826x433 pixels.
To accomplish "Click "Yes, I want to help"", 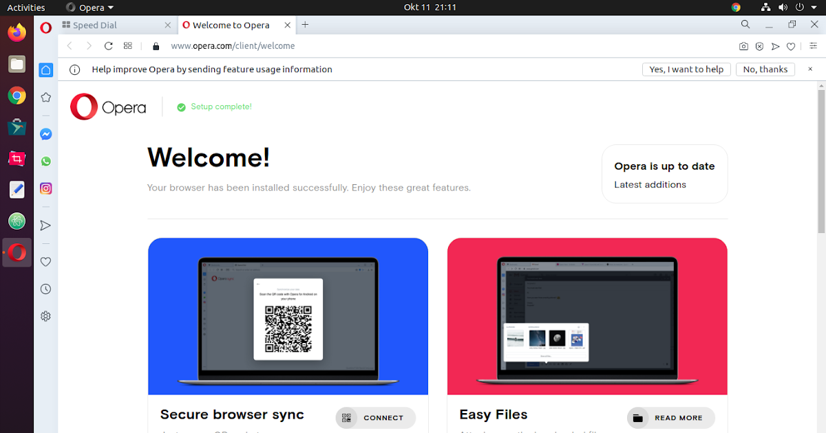I will coord(686,69).
